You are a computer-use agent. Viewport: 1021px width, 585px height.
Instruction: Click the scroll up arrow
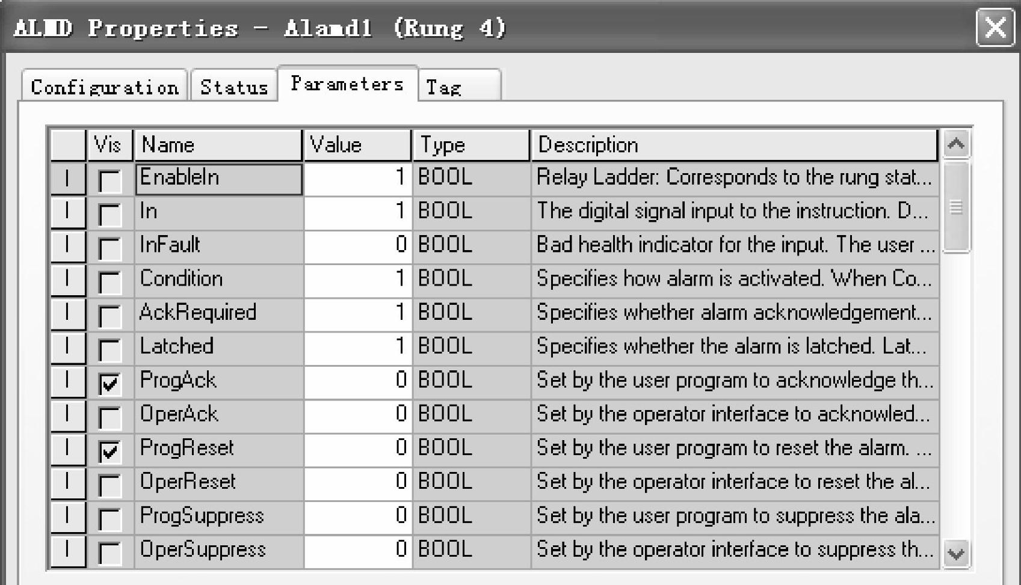(955, 144)
